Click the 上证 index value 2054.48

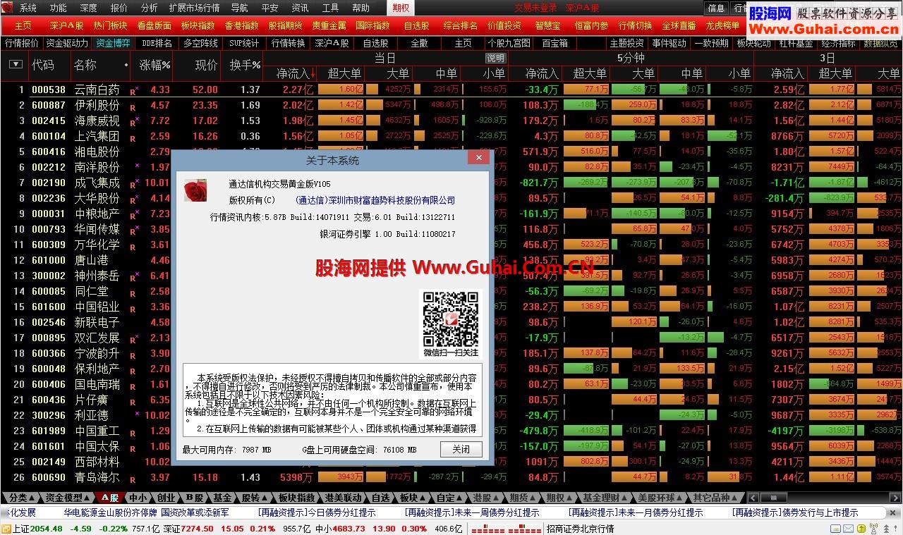[47, 529]
